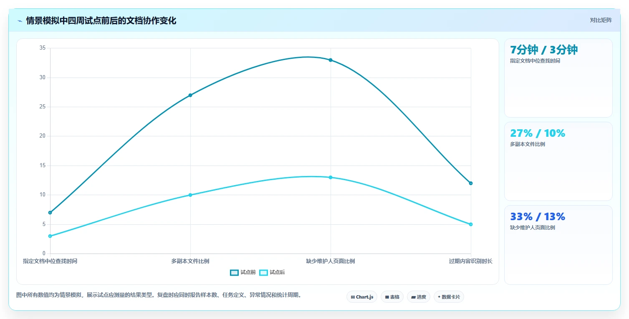The height and width of the screenshot is (319, 629).
Task: Click x-axis label 多副本文件比例
Action: click(190, 261)
